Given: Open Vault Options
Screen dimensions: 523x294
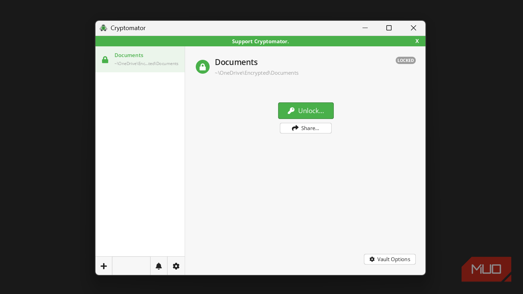Looking at the screenshot, I should pos(390,259).
